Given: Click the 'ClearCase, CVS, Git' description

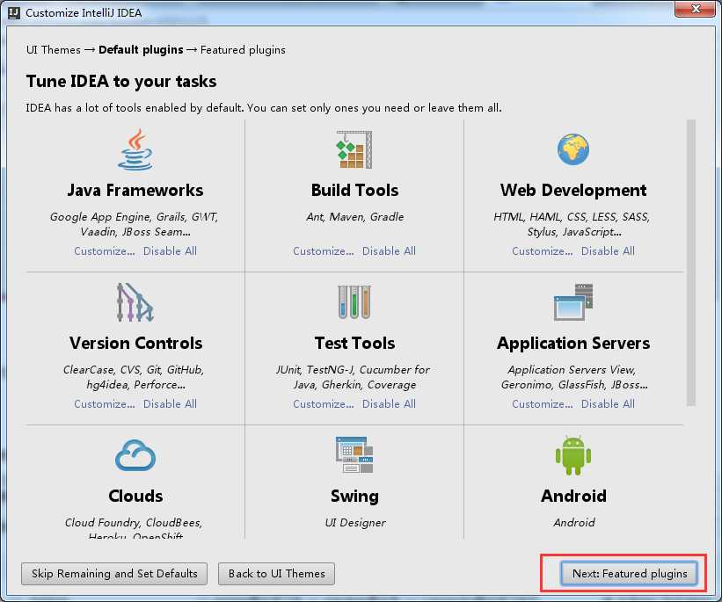Looking at the screenshot, I should click(134, 377).
